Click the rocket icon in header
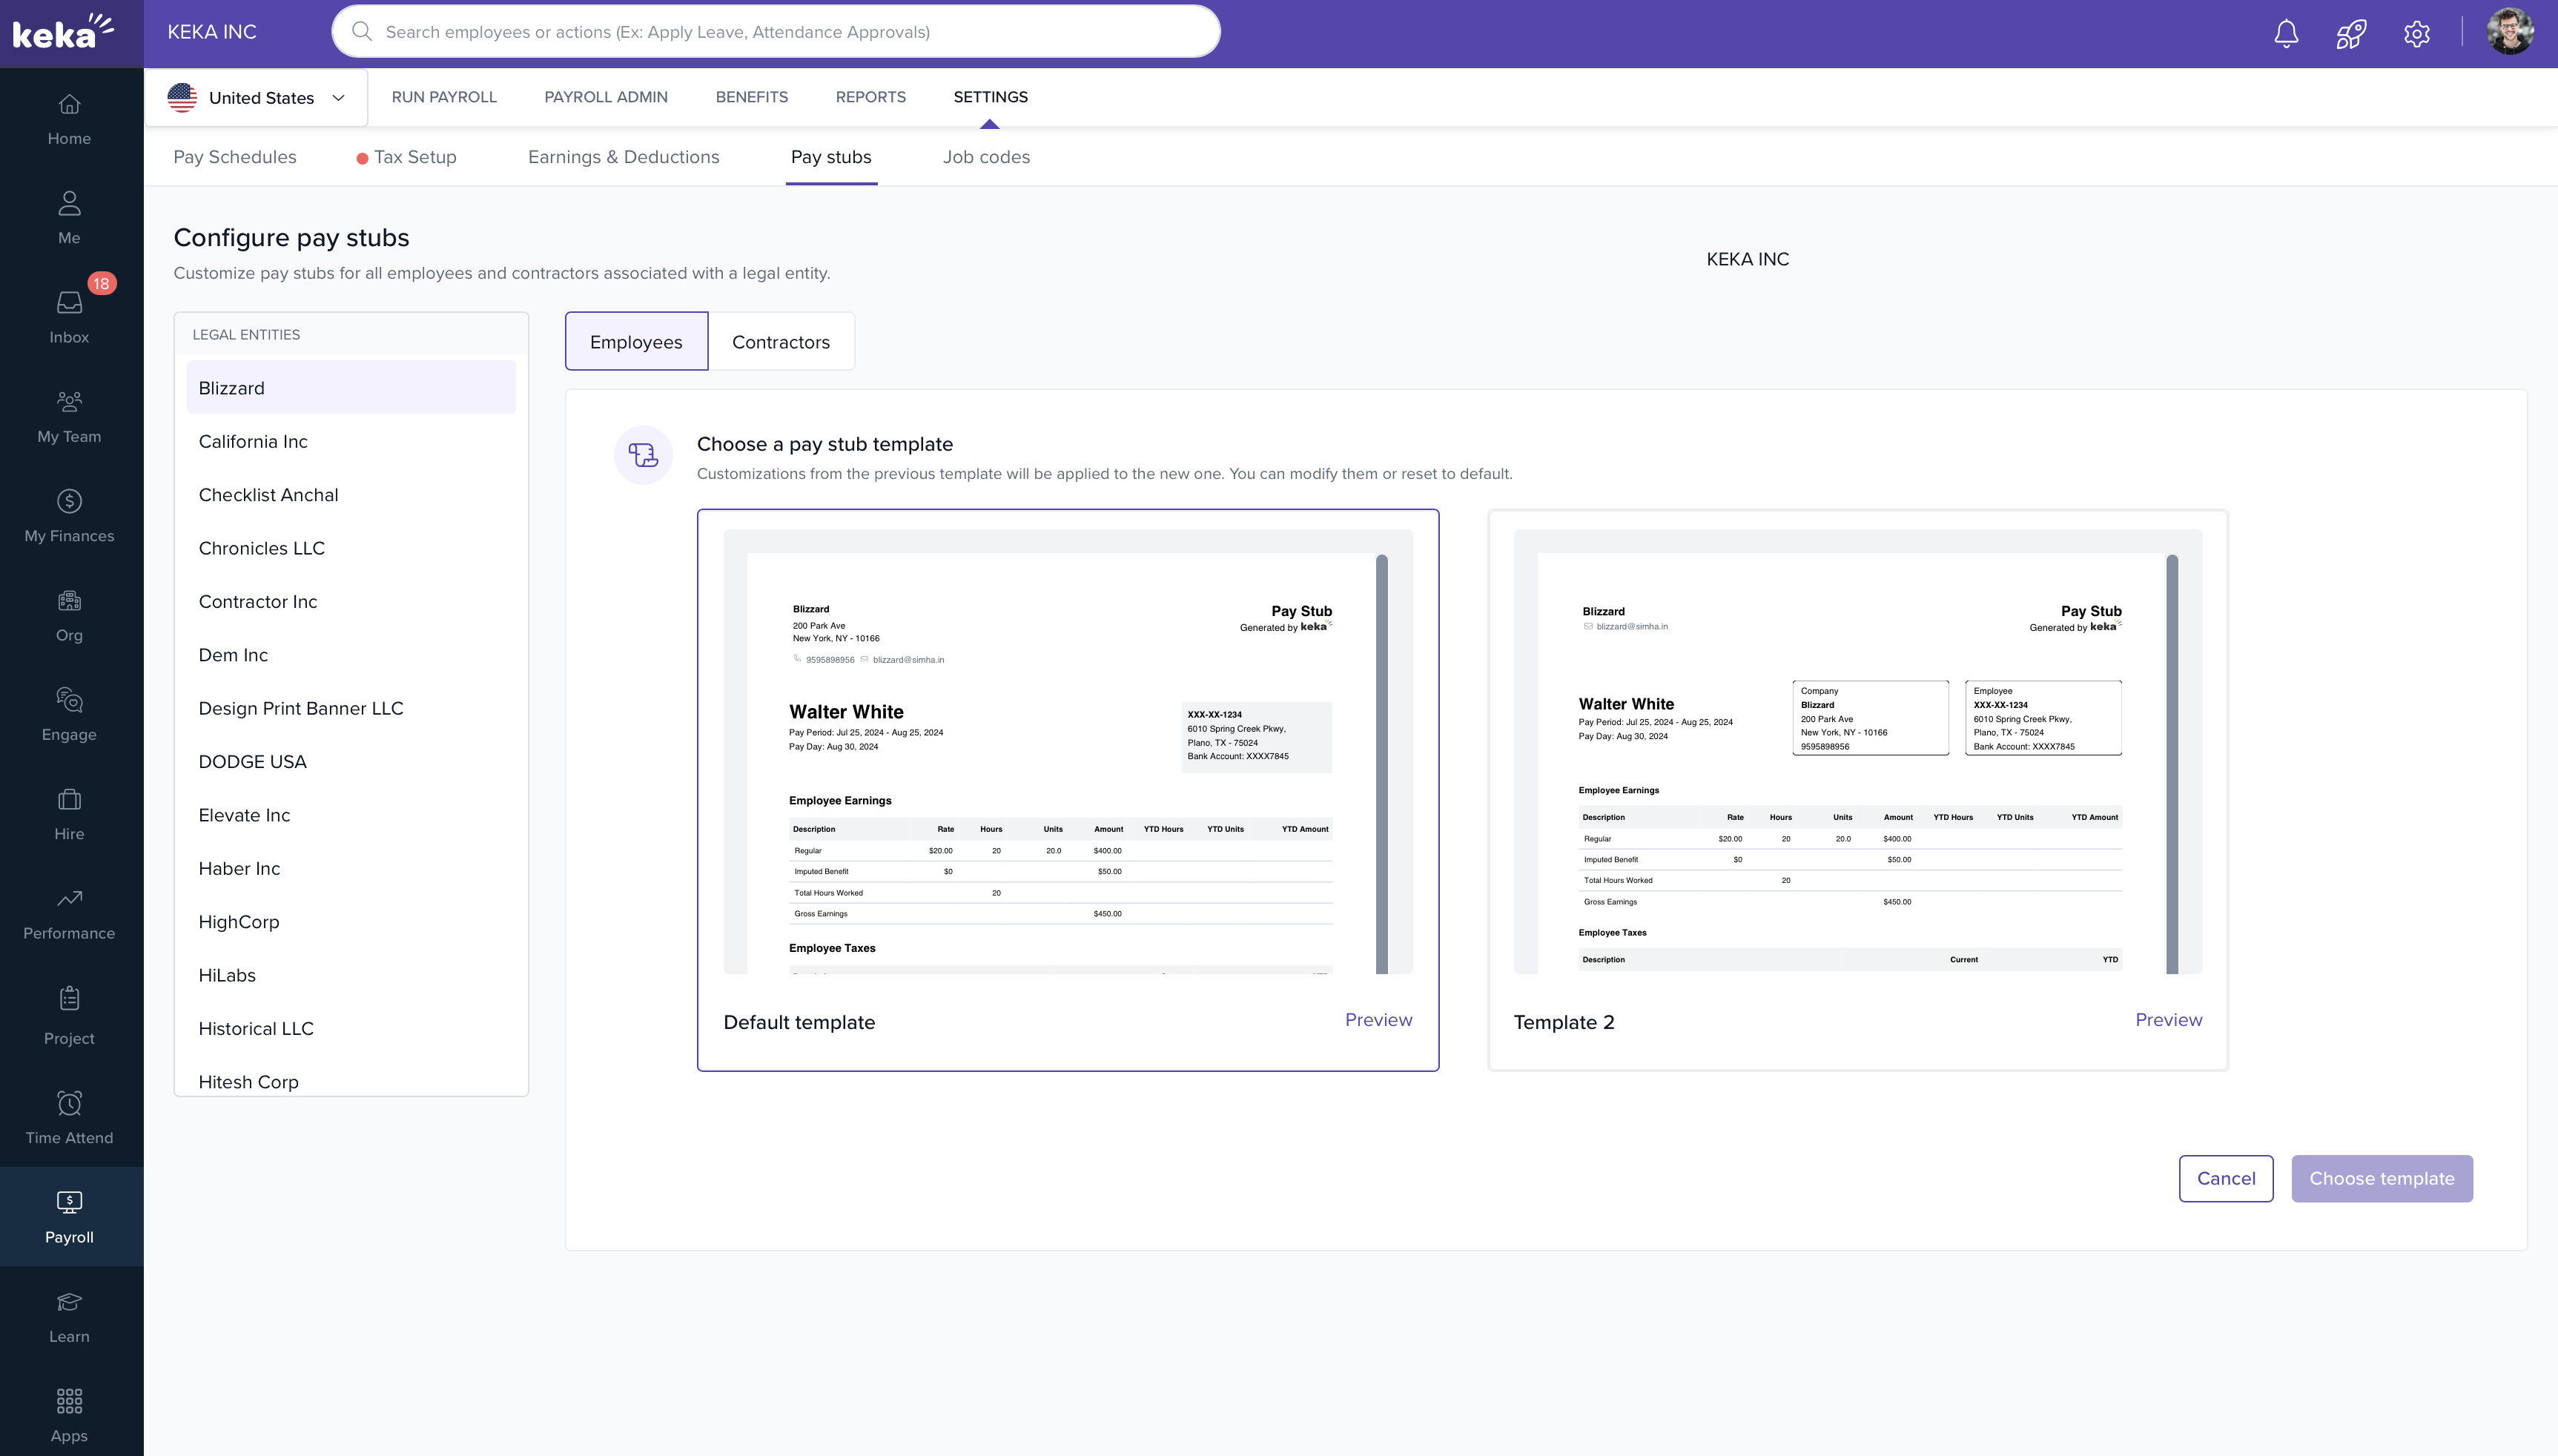The width and height of the screenshot is (2558, 1456). (2351, 33)
